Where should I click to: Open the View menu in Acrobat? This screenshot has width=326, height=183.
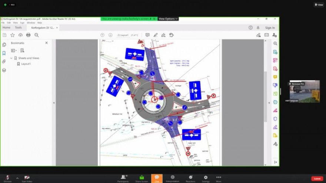15,23
